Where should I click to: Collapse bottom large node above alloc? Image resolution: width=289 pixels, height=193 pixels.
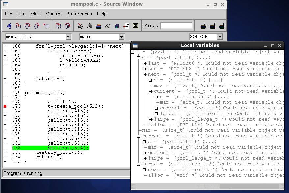[139, 164]
